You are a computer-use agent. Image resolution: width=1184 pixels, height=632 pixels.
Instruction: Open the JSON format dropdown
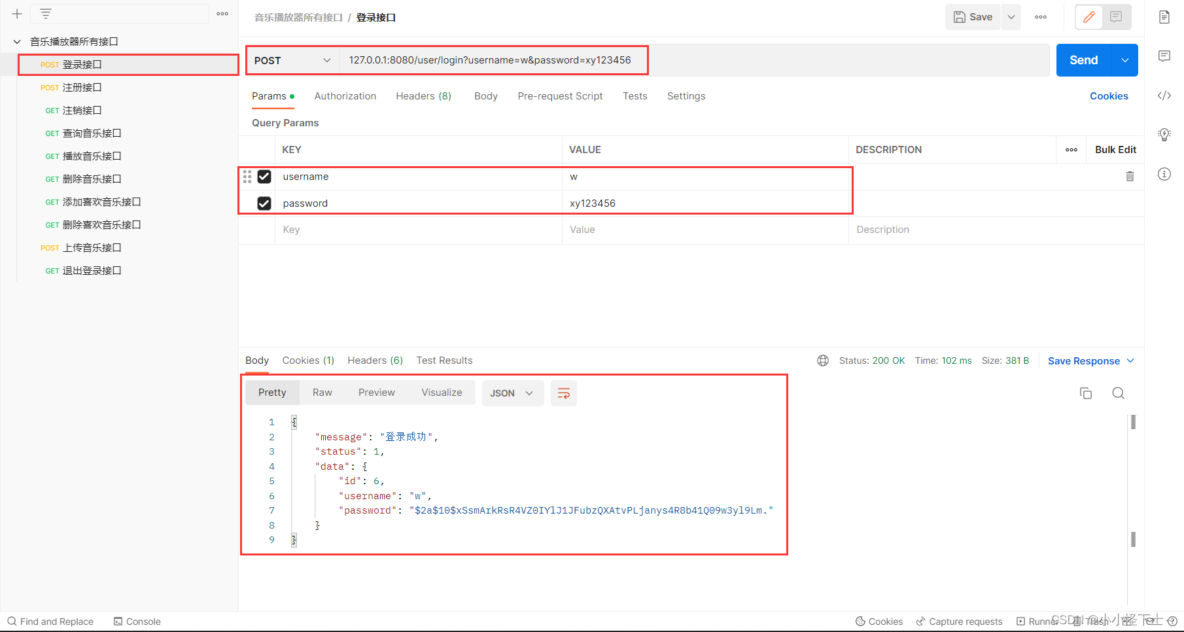(513, 393)
